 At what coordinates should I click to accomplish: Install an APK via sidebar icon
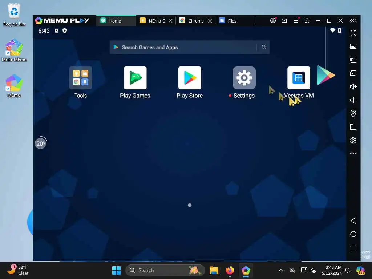tap(353, 60)
